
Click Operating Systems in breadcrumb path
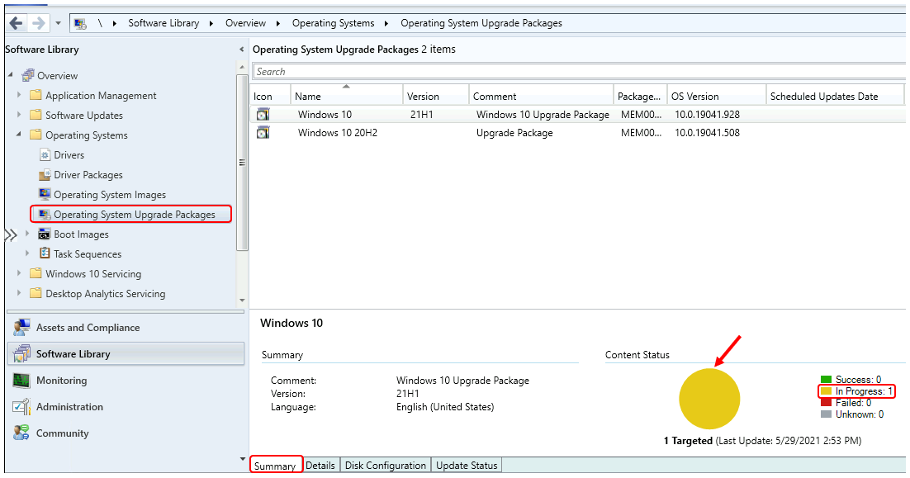[x=333, y=23]
